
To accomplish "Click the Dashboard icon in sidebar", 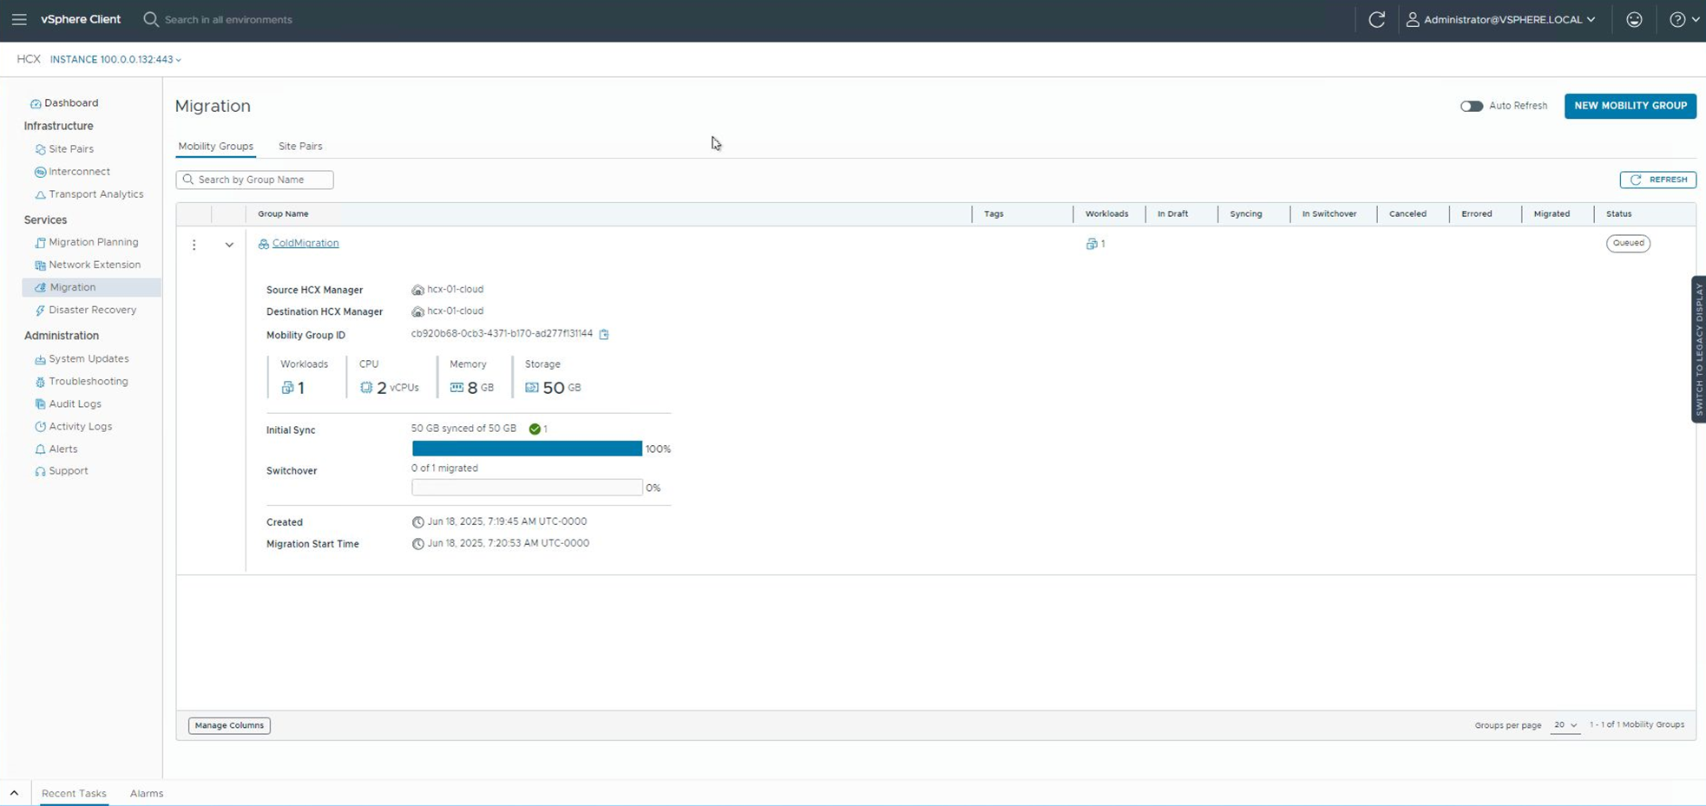I will (x=36, y=103).
